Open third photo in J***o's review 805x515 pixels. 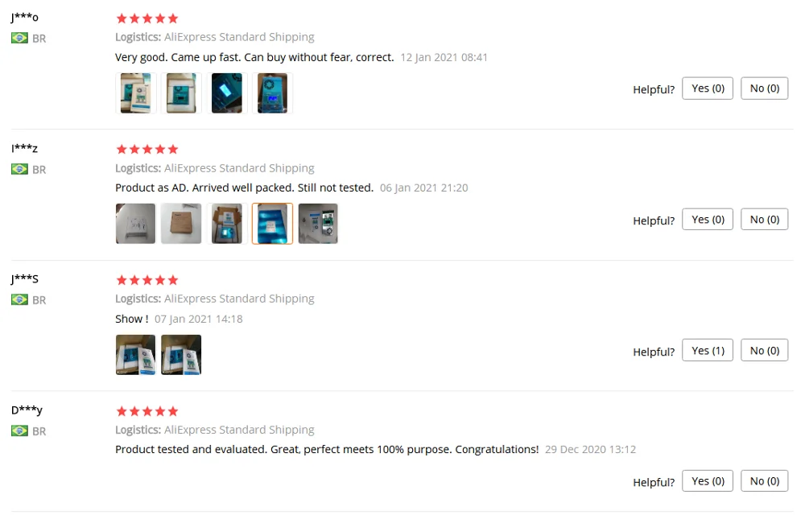227,93
